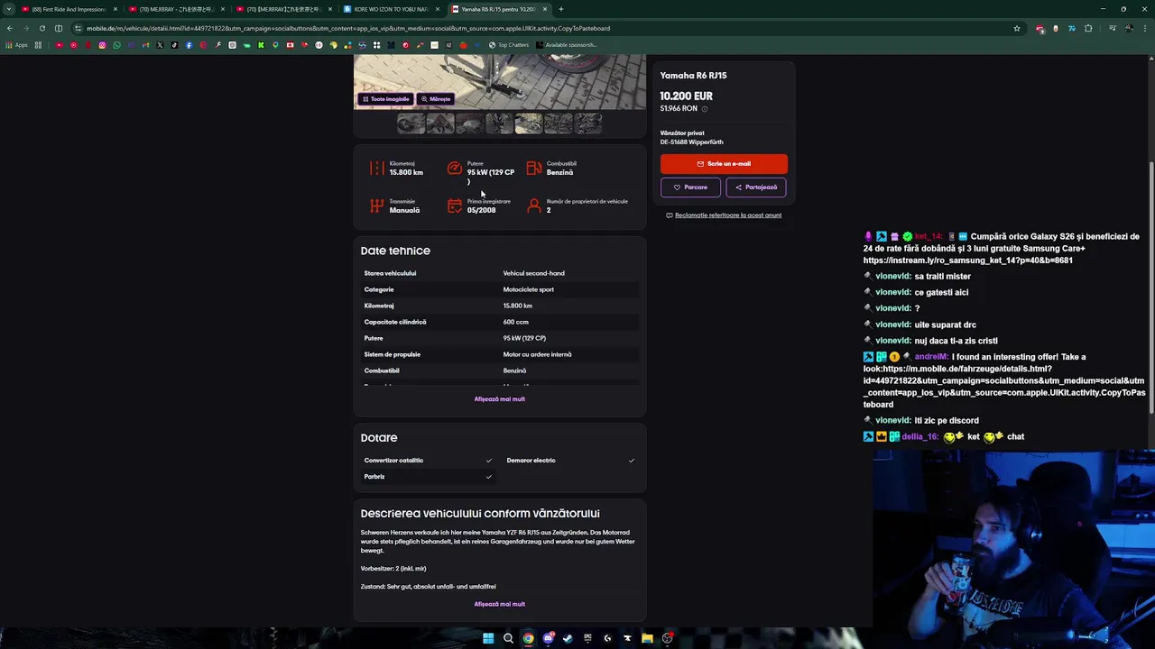The width and height of the screenshot is (1155, 649).
Task: Open Steam from the taskbar
Action: pyautogui.click(x=568, y=638)
